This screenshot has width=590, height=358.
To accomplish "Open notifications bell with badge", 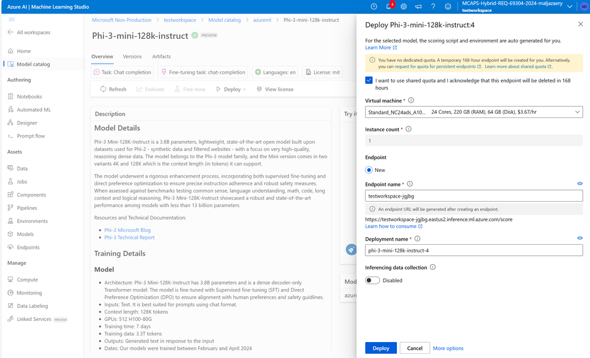I will pyautogui.click(x=389, y=6).
